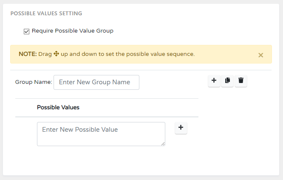
Task: Toggle the Require Possible Value Group checkbox
Action: (26, 31)
